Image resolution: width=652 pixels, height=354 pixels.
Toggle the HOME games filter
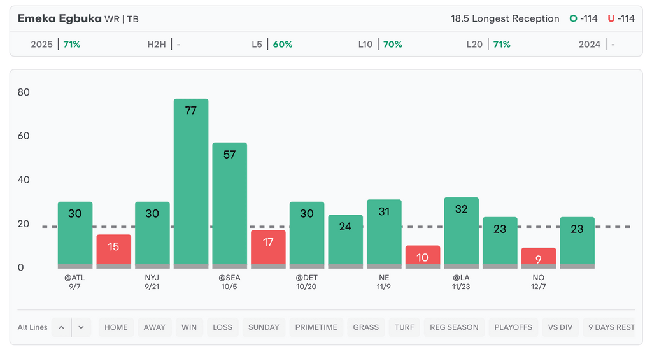pos(116,327)
